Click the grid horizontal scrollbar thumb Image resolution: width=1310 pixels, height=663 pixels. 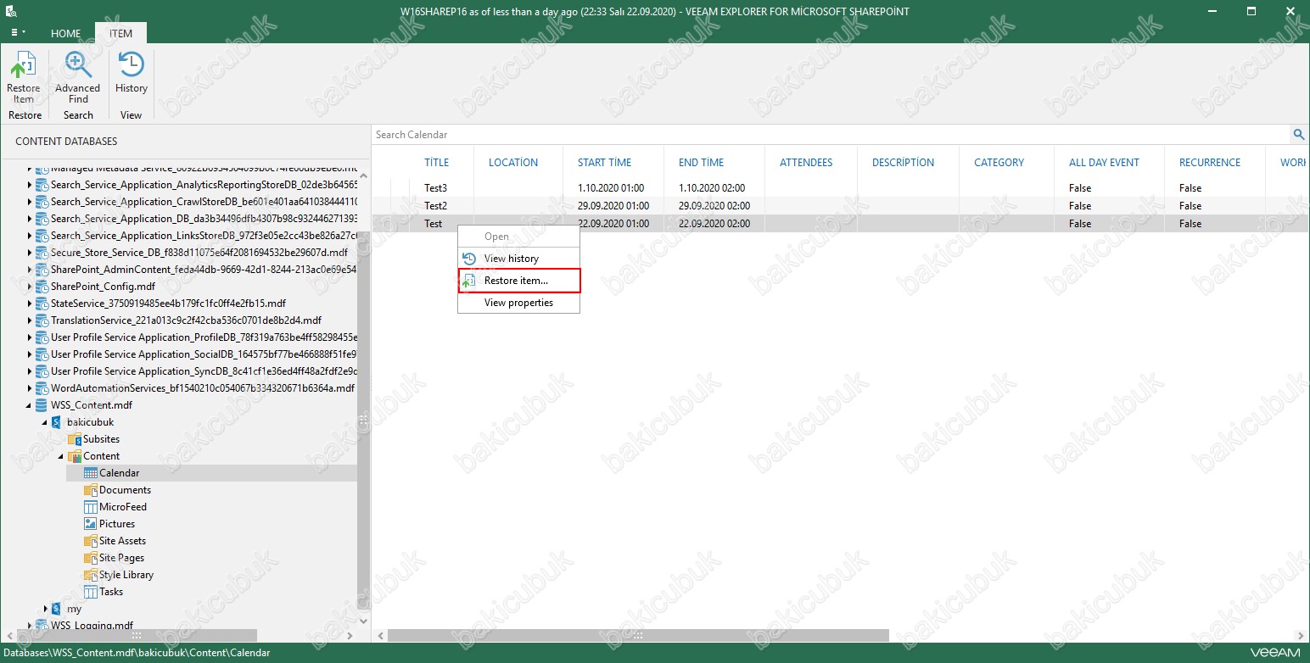[638, 635]
